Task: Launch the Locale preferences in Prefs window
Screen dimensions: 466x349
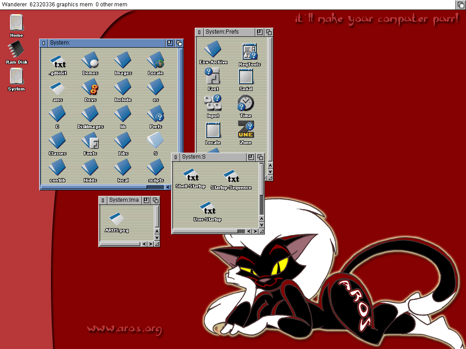Action: 213,130
